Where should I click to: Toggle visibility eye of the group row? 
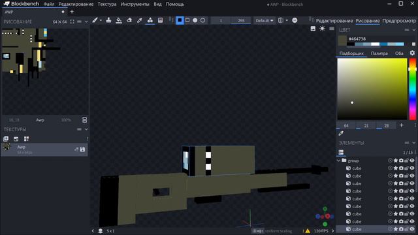point(412,161)
